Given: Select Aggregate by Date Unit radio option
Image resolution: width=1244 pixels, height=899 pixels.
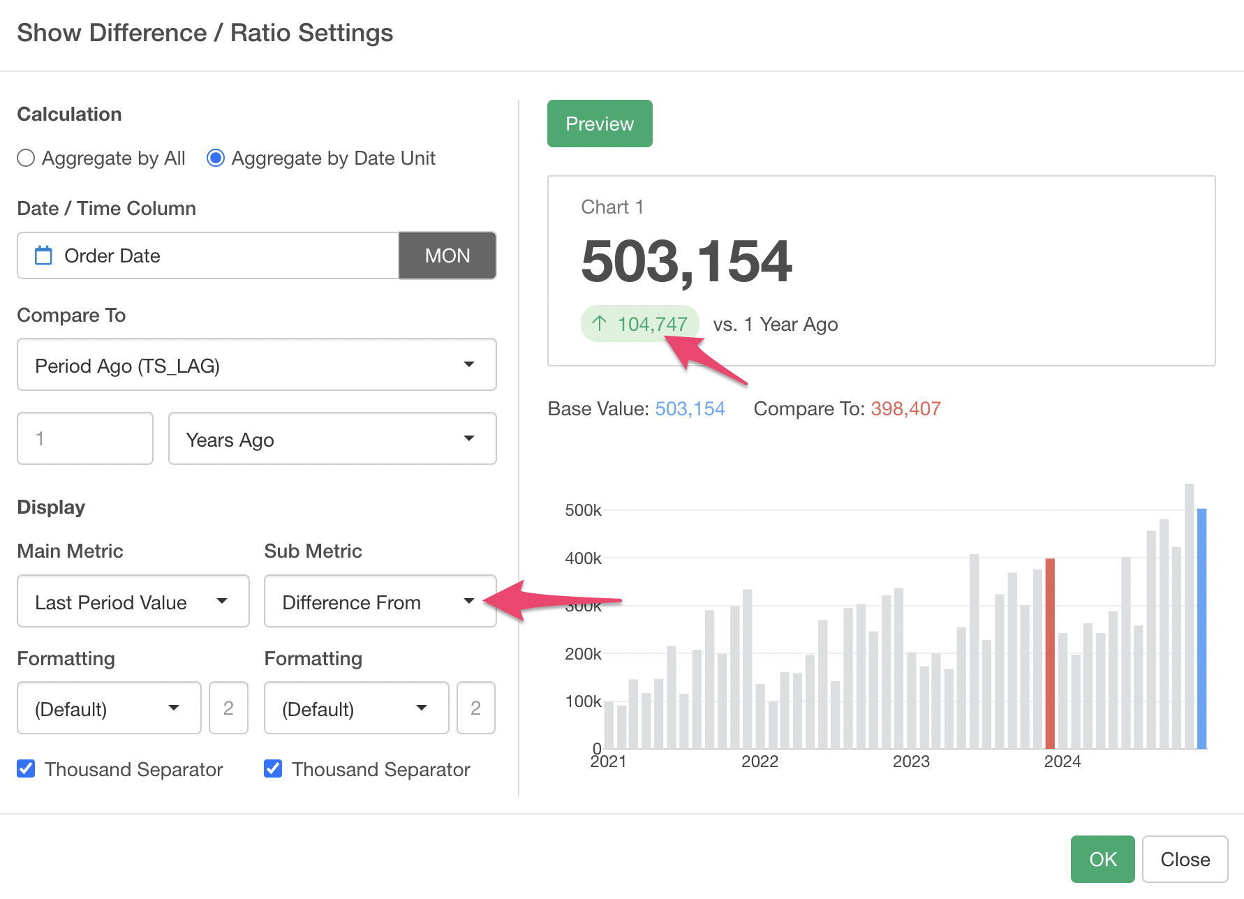Looking at the screenshot, I should 216,158.
